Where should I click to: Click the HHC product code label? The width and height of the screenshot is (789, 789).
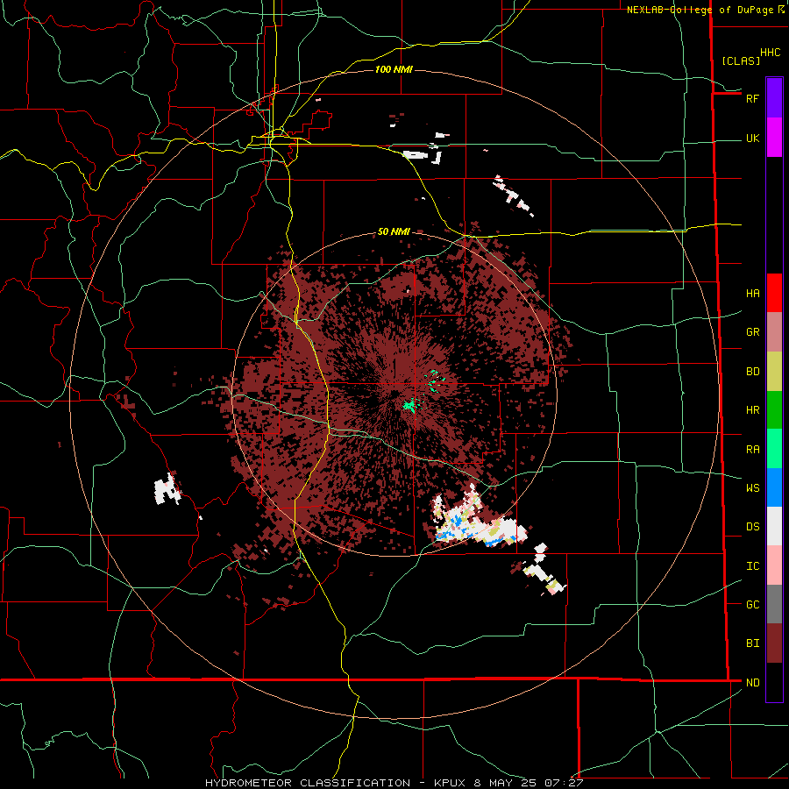(x=770, y=53)
